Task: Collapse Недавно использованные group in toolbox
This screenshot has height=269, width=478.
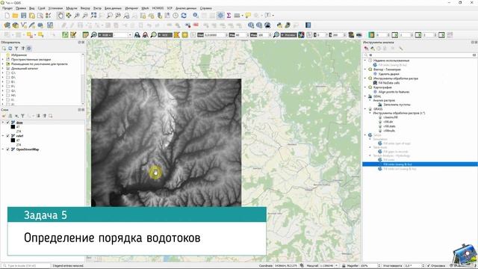Action: point(365,61)
